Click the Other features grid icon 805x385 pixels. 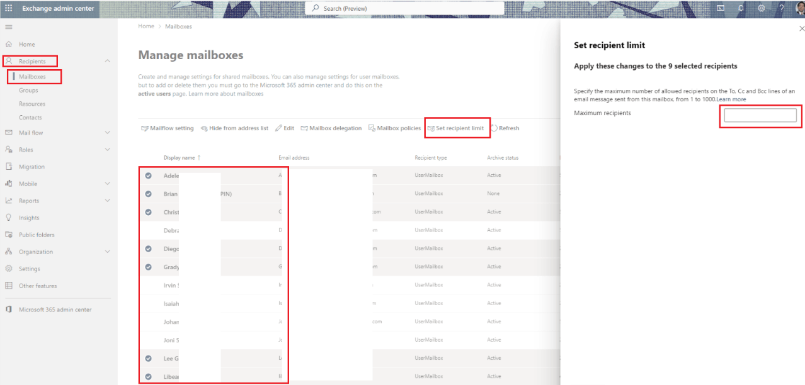(x=9, y=286)
